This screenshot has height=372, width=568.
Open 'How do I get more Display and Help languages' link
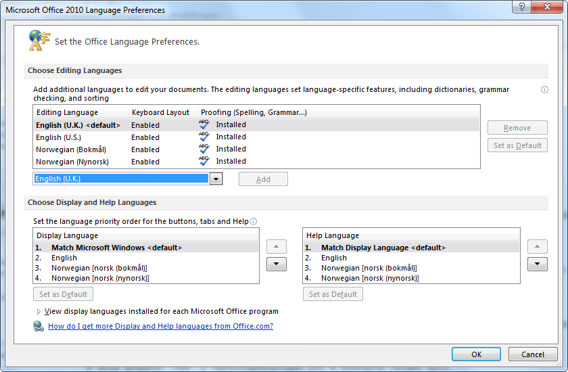point(160,326)
